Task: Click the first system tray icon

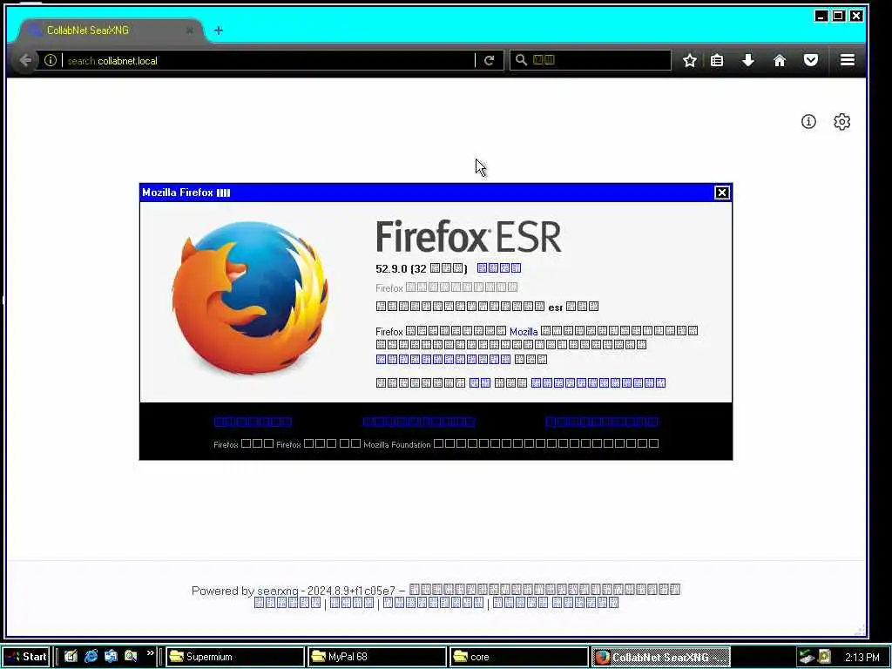Action: (806, 657)
